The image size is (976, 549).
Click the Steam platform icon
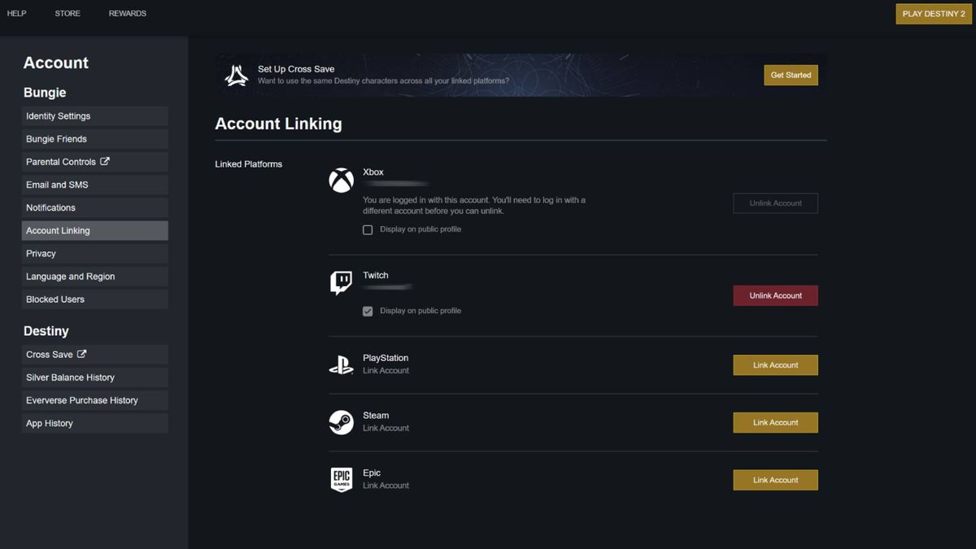pos(342,422)
